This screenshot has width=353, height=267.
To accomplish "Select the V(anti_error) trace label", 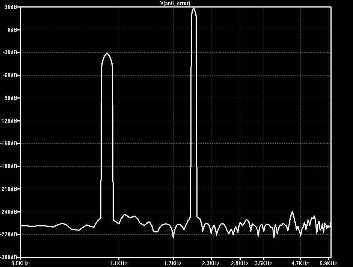I will (175, 3).
